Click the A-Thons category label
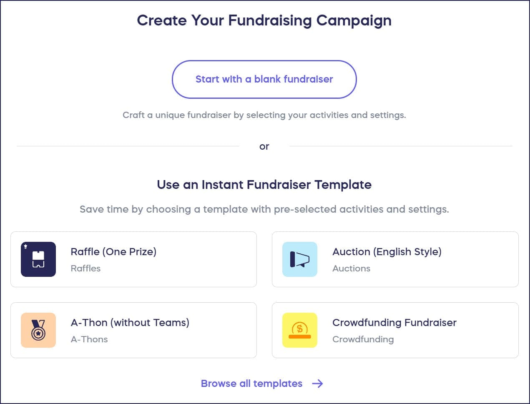This screenshot has height=404, width=530. (x=89, y=339)
